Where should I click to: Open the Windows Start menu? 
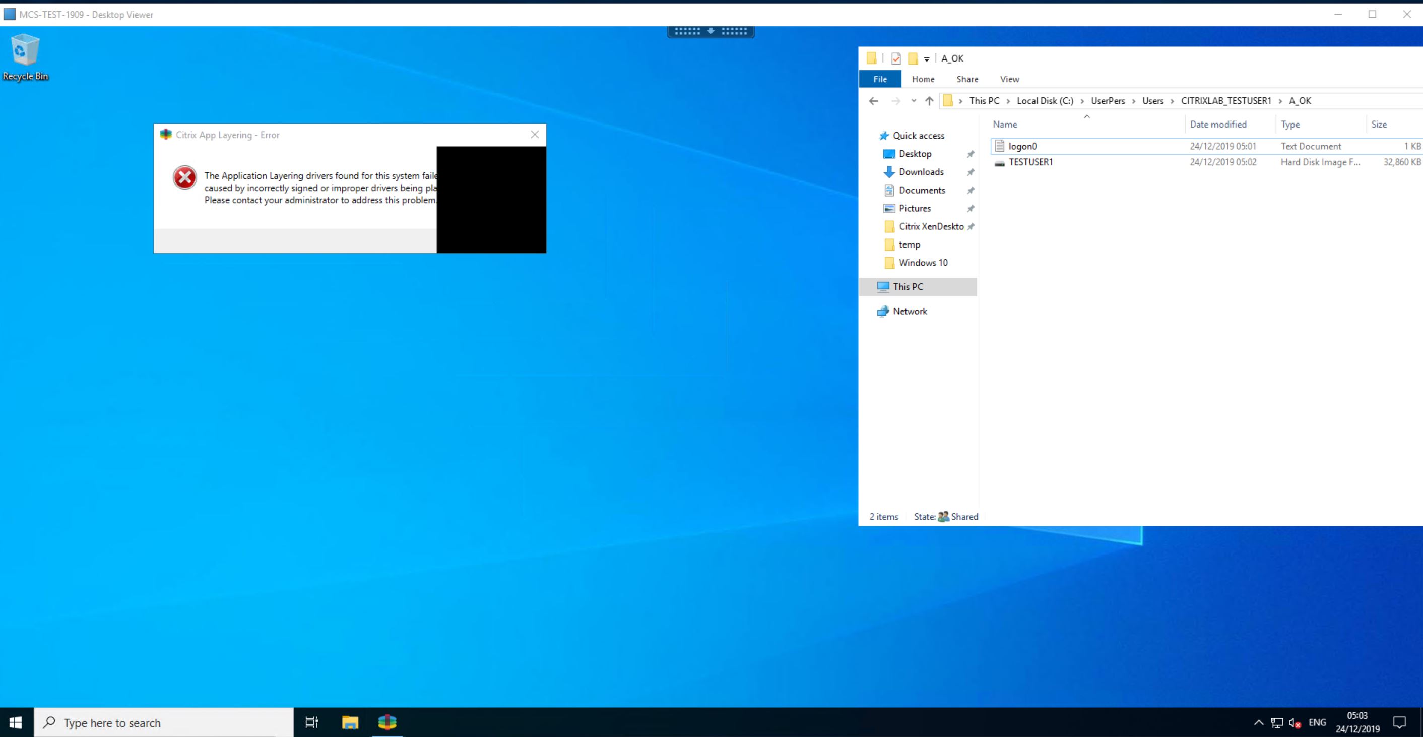16,723
